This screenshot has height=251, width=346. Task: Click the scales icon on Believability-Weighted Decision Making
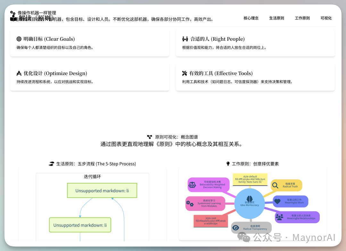[x=192, y=185]
